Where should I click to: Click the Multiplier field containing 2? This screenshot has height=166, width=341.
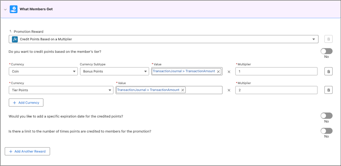(x=276, y=90)
